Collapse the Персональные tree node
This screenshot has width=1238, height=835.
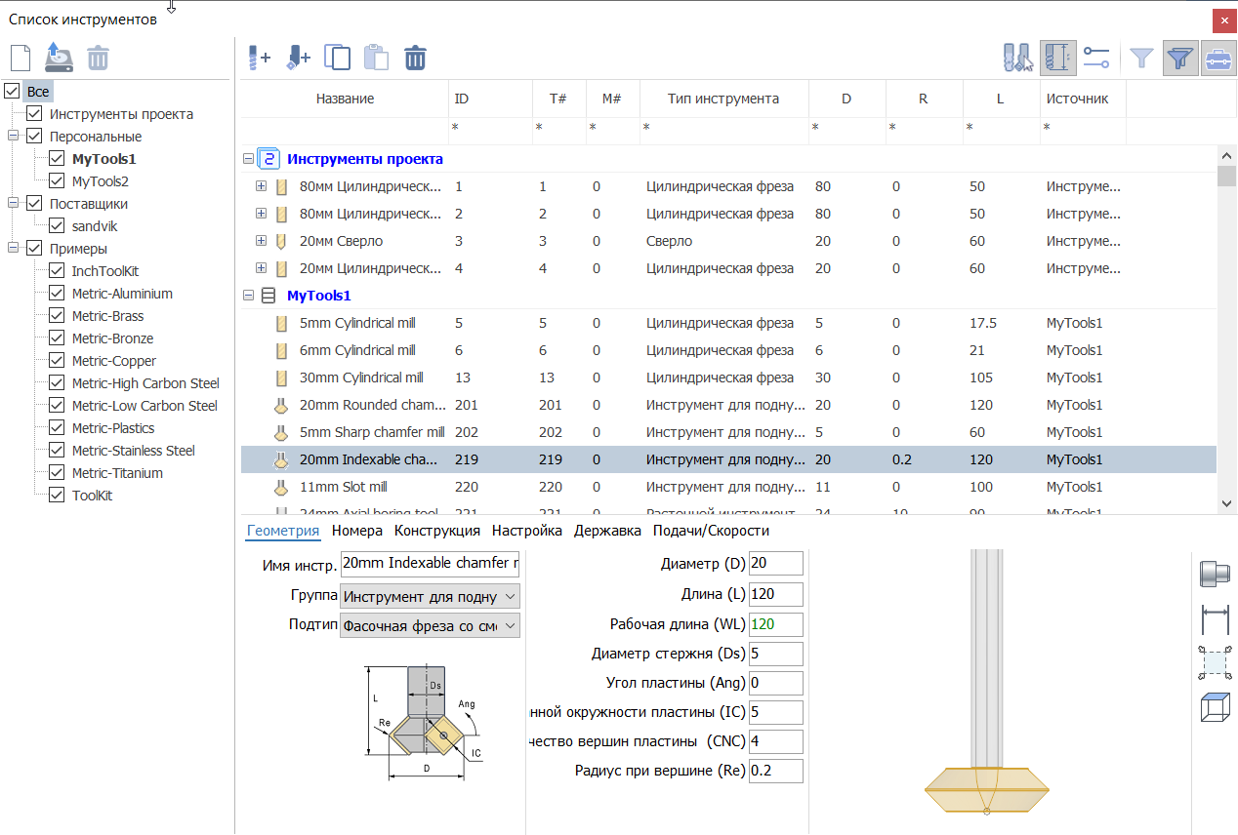pos(14,137)
